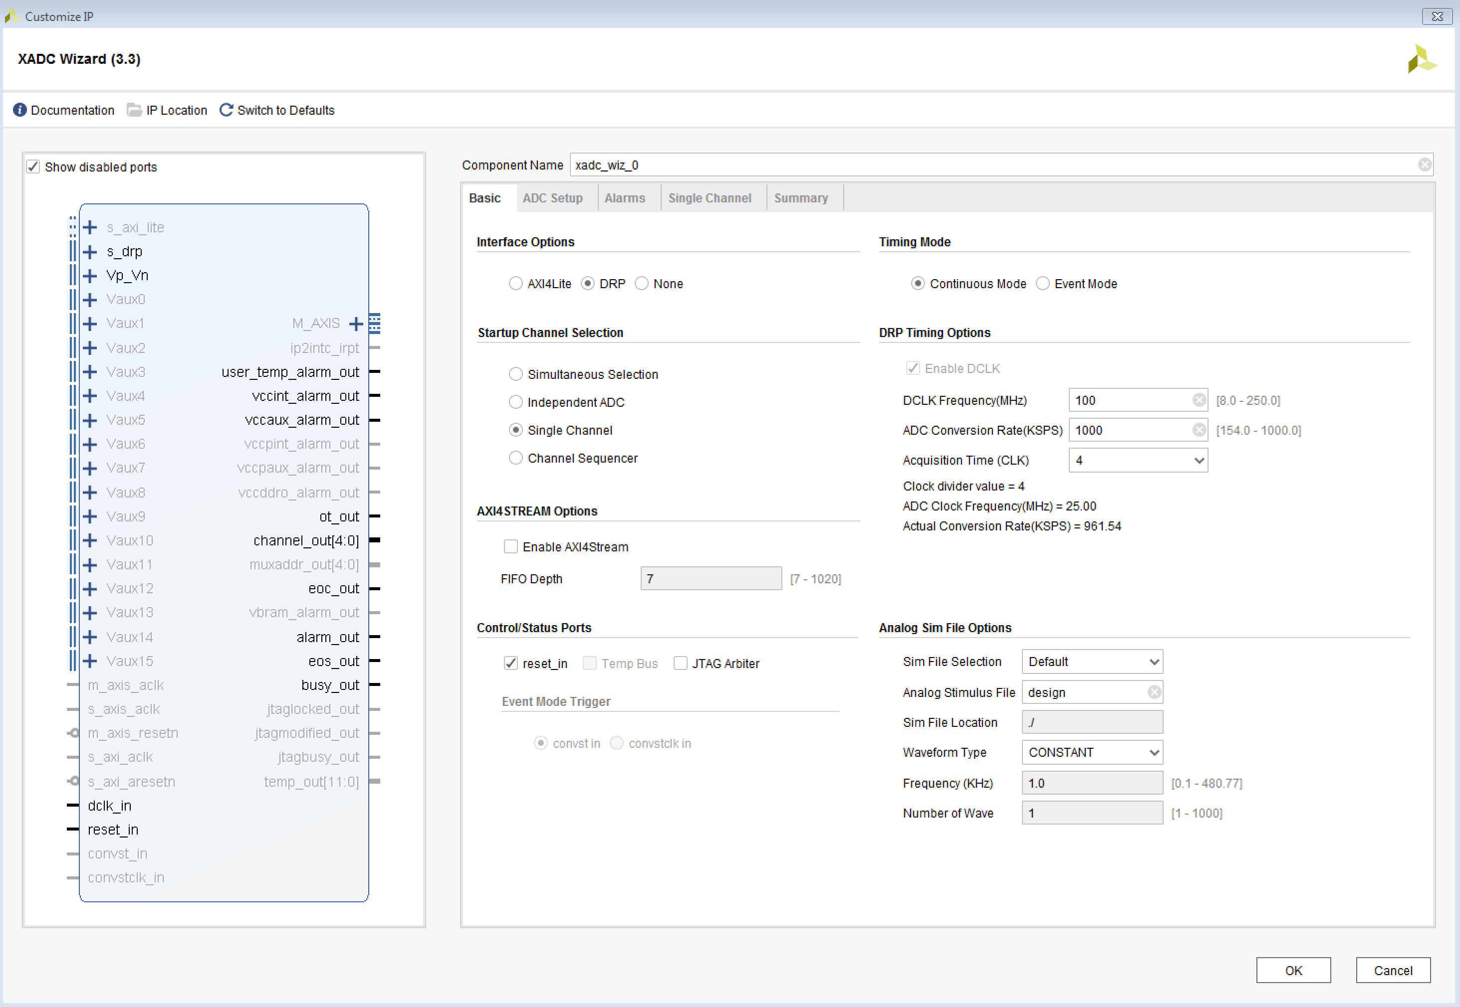Expand the s_drp port plus icon

click(x=90, y=252)
